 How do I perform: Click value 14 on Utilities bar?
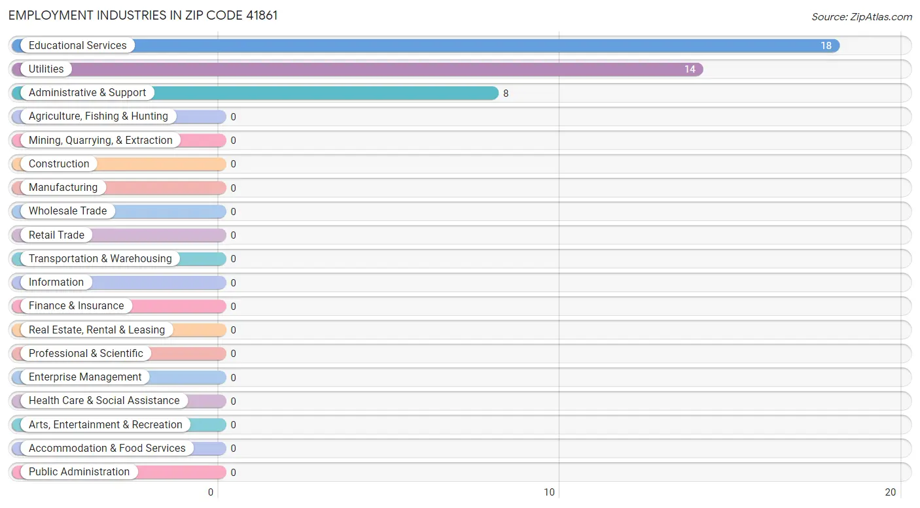[690, 69]
